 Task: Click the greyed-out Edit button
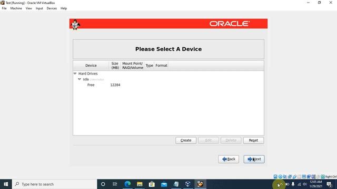click(x=209, y=140)
